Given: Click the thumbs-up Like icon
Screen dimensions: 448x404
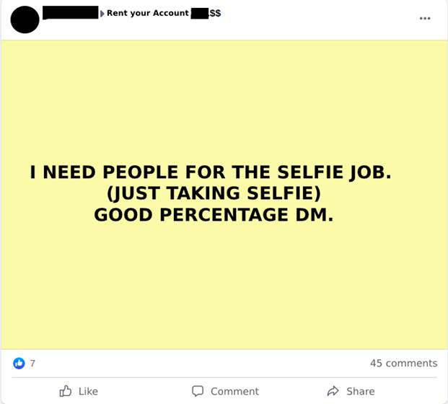Looking at the screenshot, I should pos(66,391).
